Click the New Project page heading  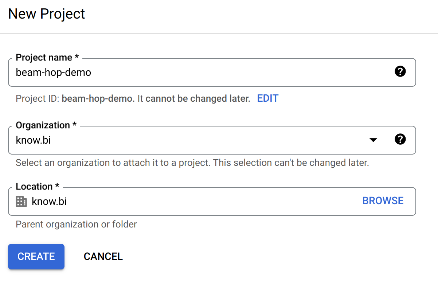[46, 14]
